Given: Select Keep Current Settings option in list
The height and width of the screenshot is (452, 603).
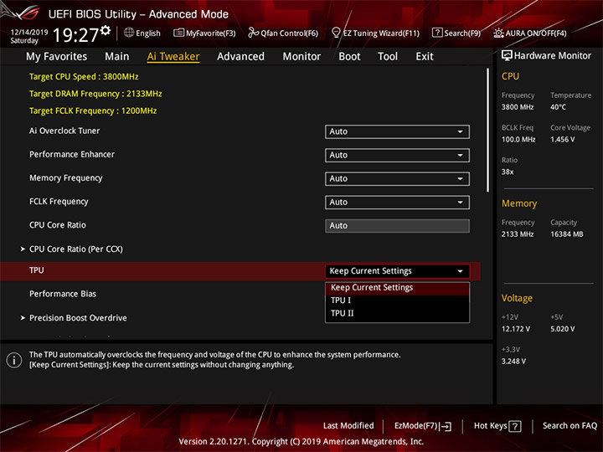Looking at the screenshot, I should coord(397,287).
